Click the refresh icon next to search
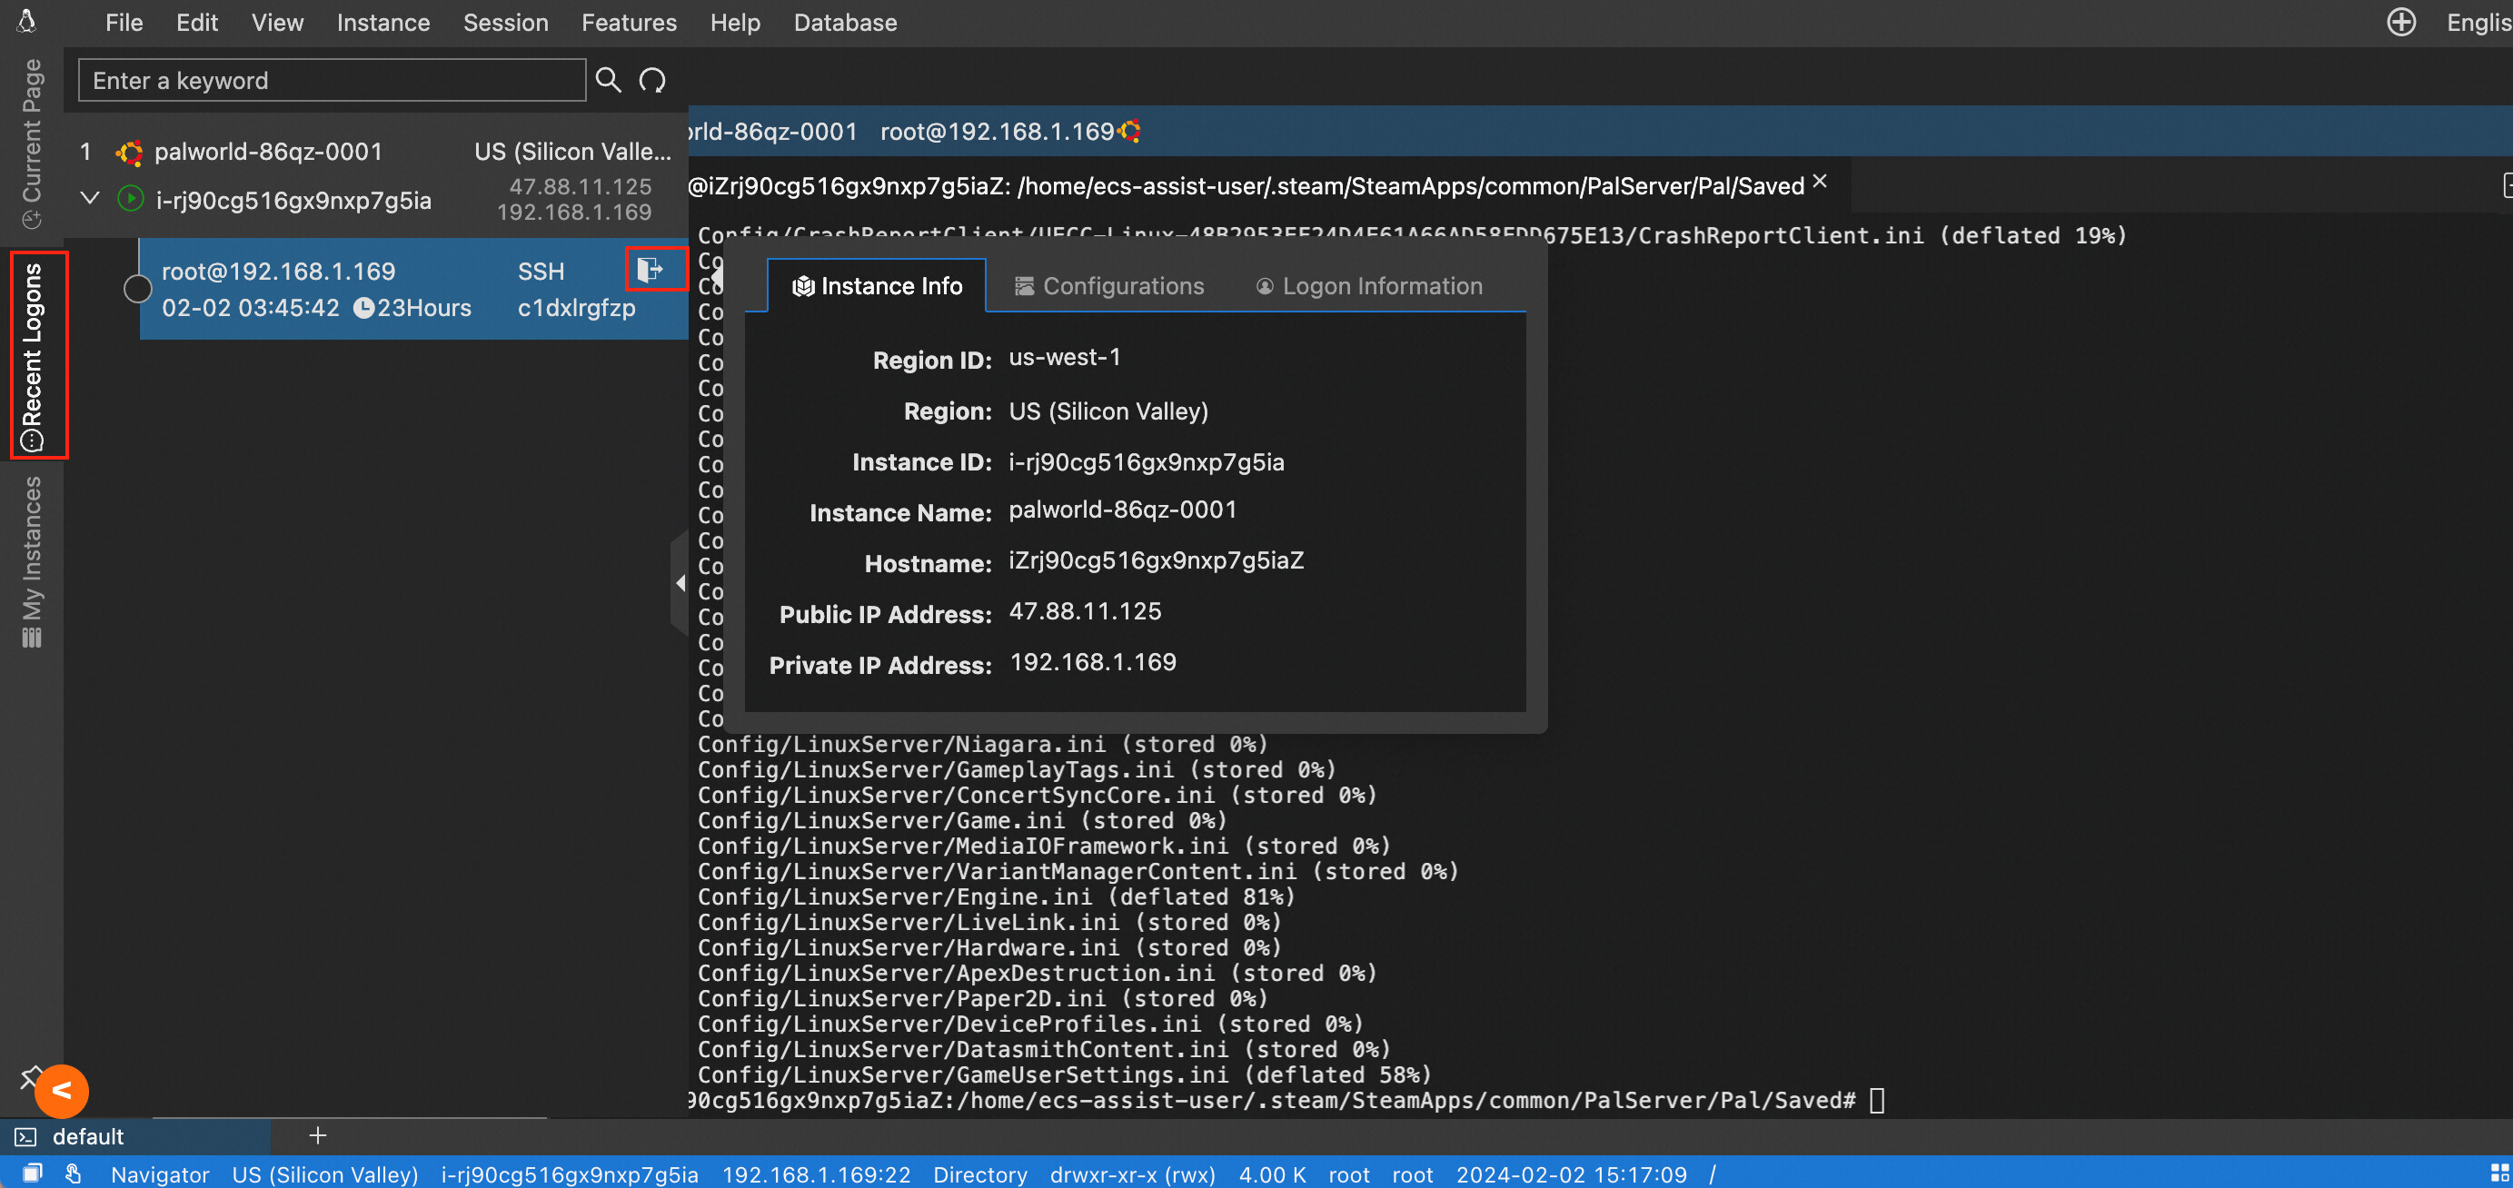 pyautogui.click(x=651, y=80)
